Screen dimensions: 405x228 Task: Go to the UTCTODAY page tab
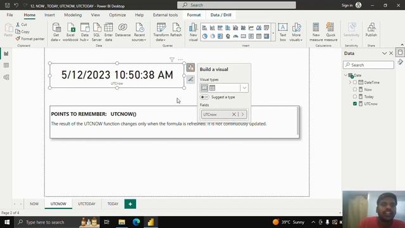[87, 204]
